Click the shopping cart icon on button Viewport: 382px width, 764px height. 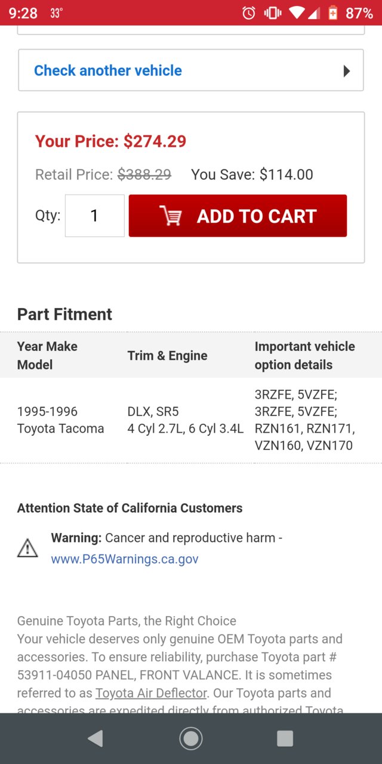click(171, 216)
